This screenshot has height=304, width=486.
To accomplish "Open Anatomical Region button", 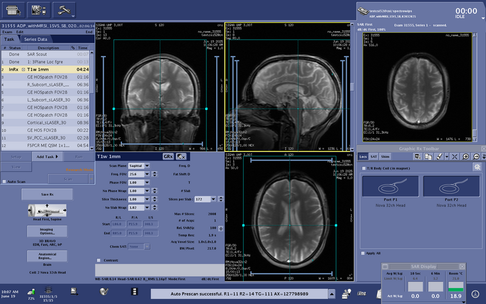I will point(47,256).
